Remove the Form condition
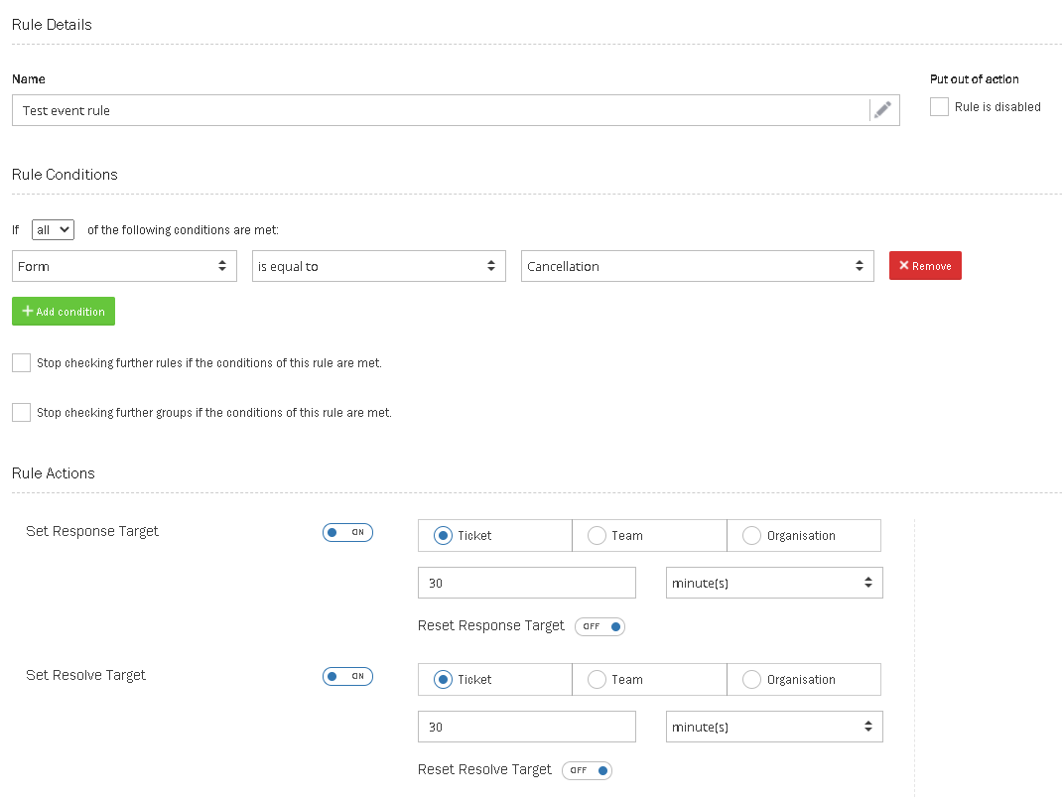The height and width of the screenshot is (803, 1062). tap(924, 266)
